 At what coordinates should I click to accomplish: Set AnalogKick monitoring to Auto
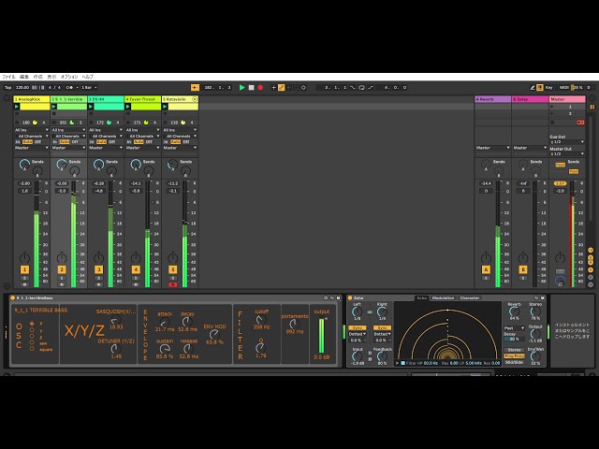coord(27,141)
